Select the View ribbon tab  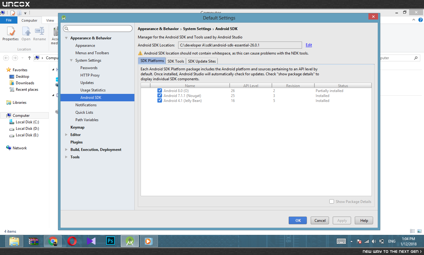[50, 20]
